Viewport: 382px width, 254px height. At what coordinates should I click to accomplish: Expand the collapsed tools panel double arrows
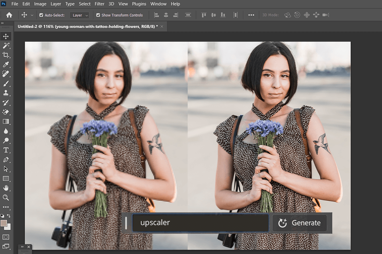tap(2, 23)
